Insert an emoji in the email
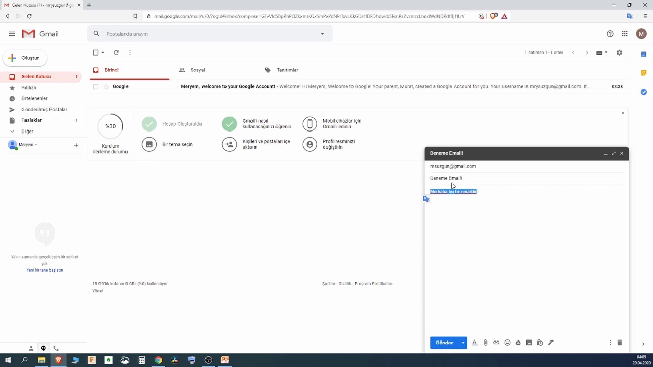This screenshot has height=367, width=653. [507, 343]
